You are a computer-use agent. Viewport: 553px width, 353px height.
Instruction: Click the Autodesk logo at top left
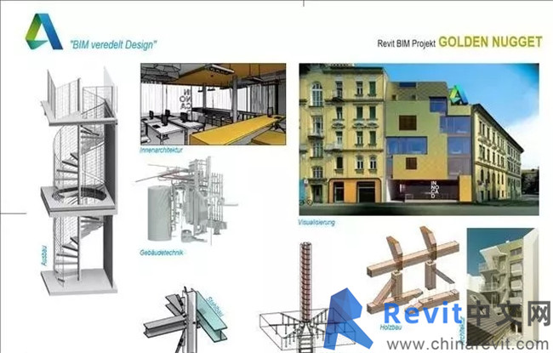(x=43, y=31)
